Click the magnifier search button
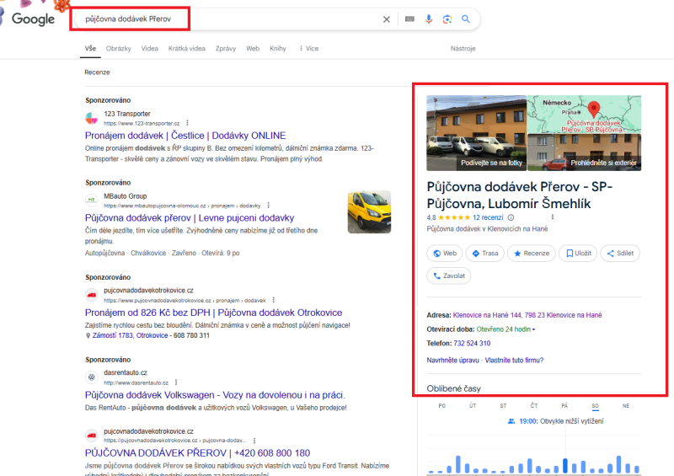The height and width of the screenshot is (476, 674). pyautogui.click(x=466, y=19)
